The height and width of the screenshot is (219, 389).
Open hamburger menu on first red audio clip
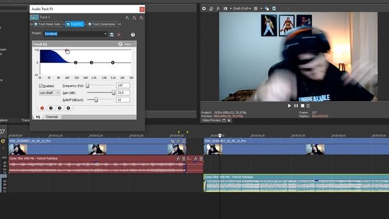184,158
